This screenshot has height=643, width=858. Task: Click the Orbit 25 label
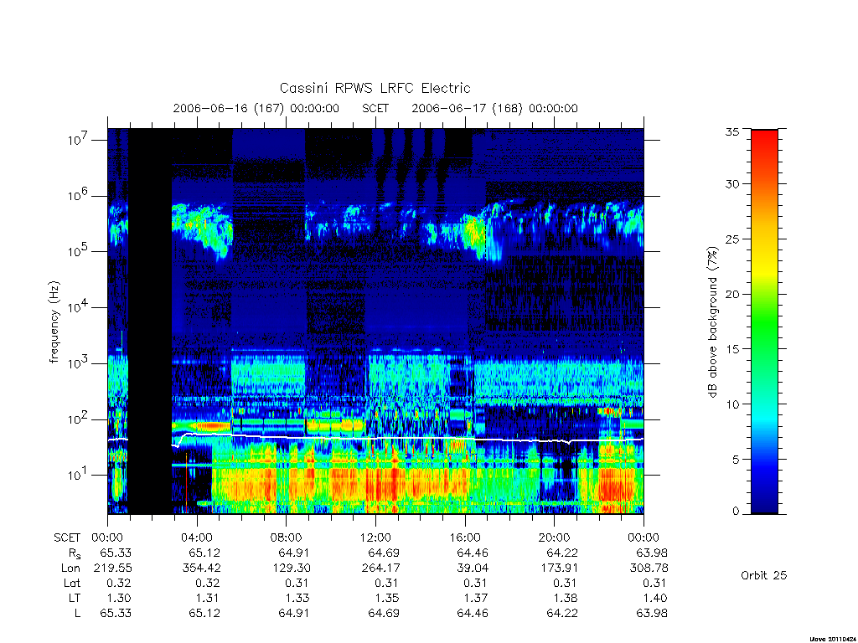pyautogui.click(x=763, y=575)
